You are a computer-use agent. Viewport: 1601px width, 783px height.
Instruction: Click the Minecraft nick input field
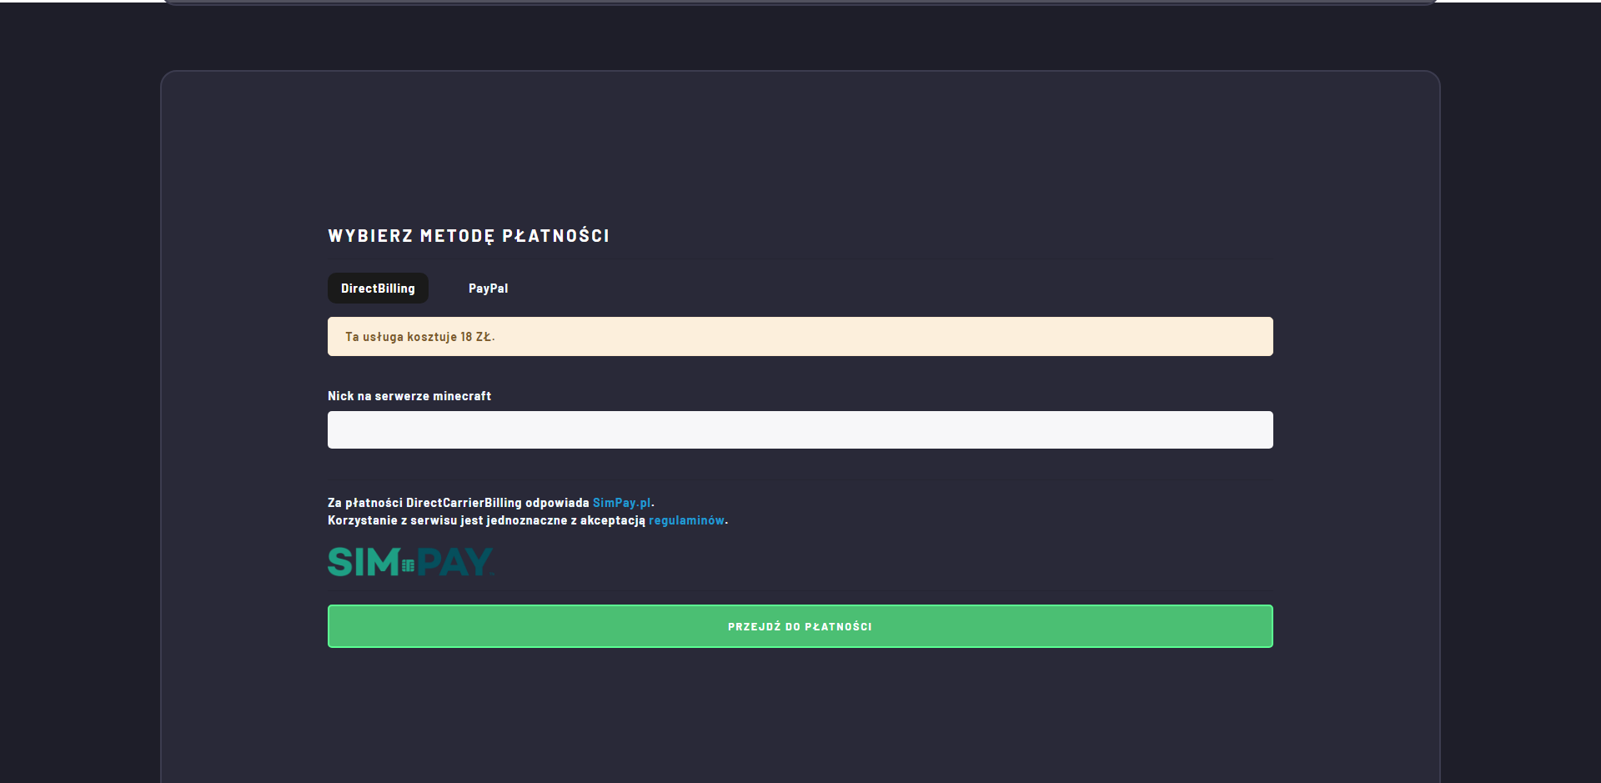(800, 430)
